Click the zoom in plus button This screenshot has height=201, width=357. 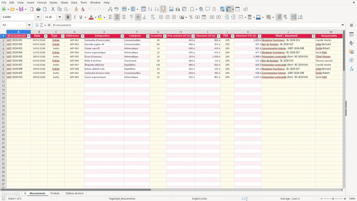pos(345,199)
